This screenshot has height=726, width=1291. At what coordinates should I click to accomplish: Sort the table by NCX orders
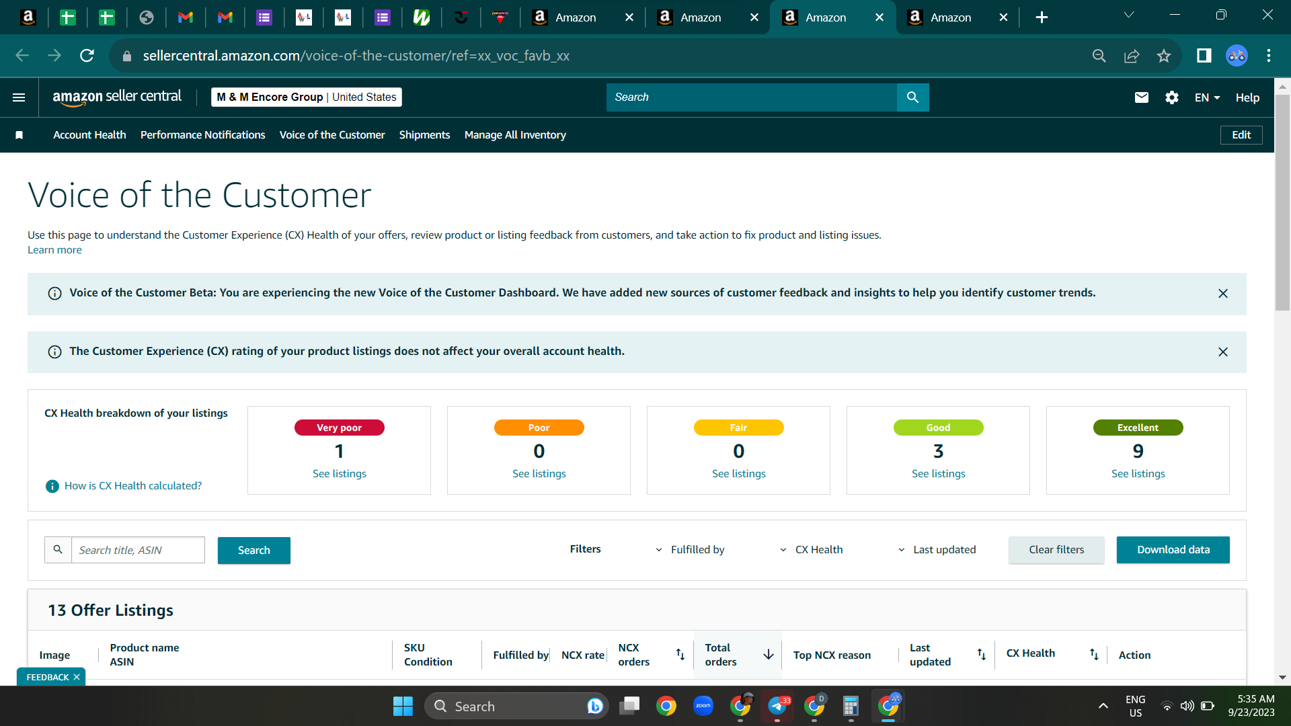(680, 654)
